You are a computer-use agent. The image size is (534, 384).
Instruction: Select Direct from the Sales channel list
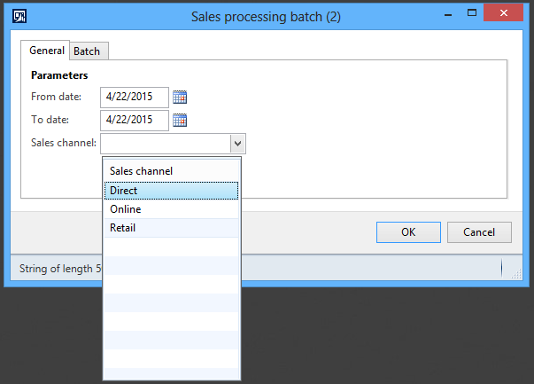[x=172, y=191]
